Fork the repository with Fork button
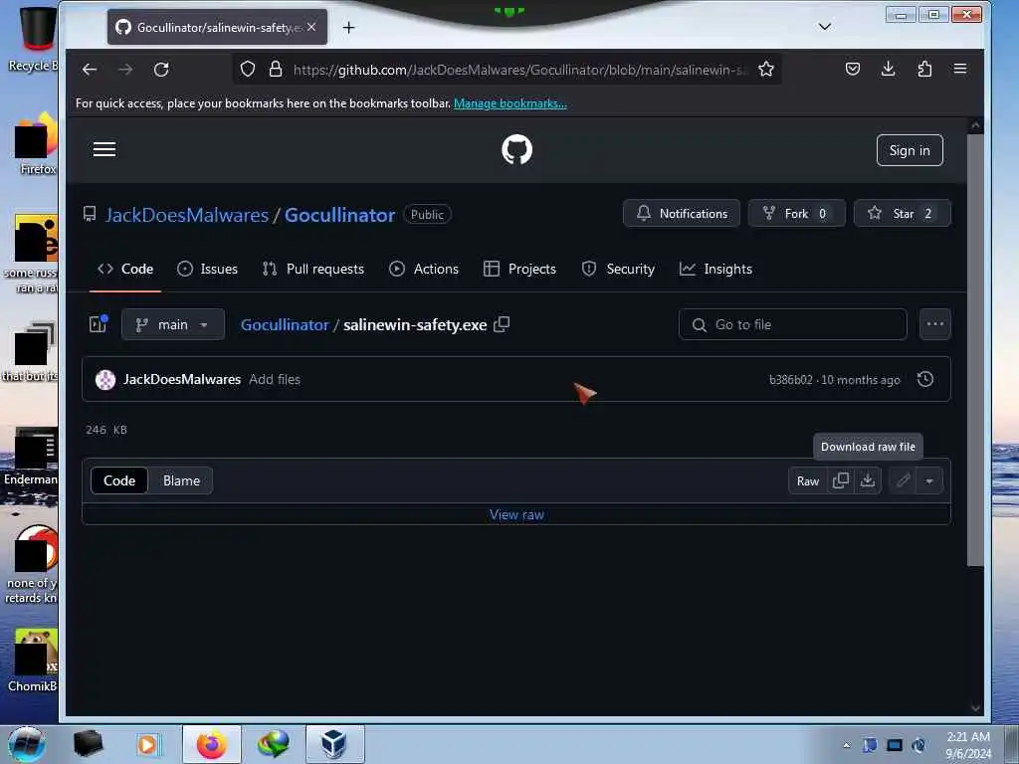 (x=797, y=213)
